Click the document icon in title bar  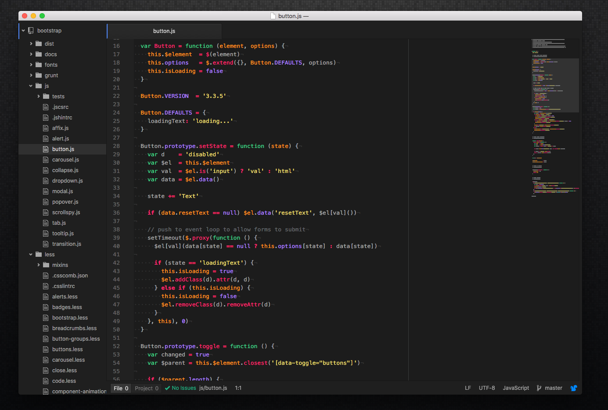(x=273, y=16)
